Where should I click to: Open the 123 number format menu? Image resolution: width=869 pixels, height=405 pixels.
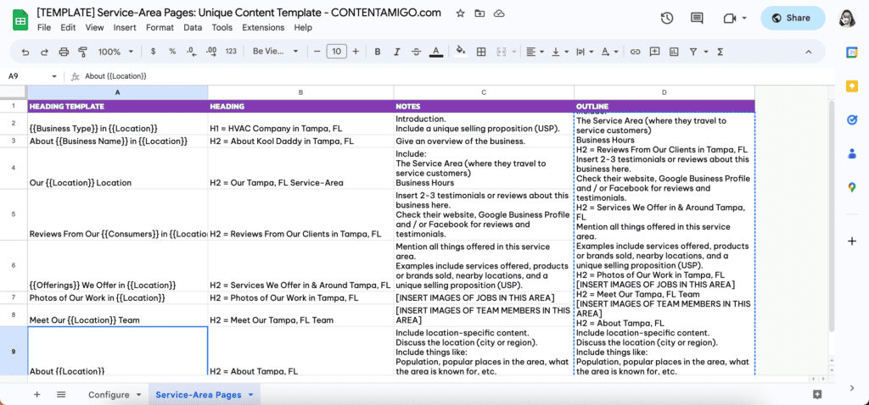(231, 52)
